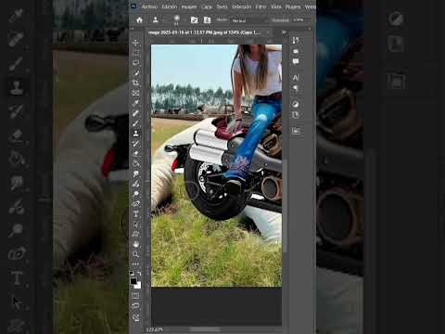Select the Move tool
Image resolution: width=445 pixels, height=334 pixels.
tap(135, 43)
